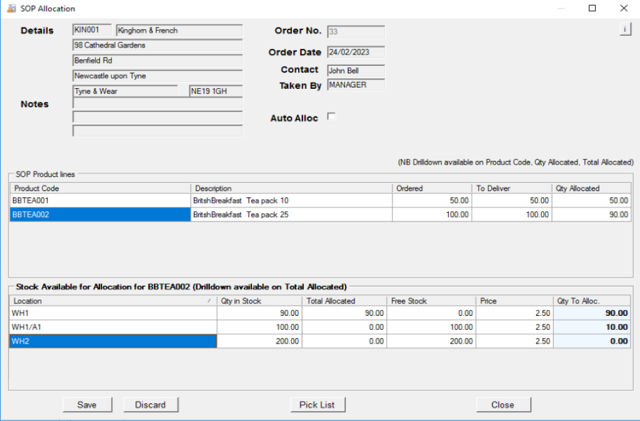This screenshot has width=640, height=421.
Task: Open the Pick List
Action: click(317, 405)
